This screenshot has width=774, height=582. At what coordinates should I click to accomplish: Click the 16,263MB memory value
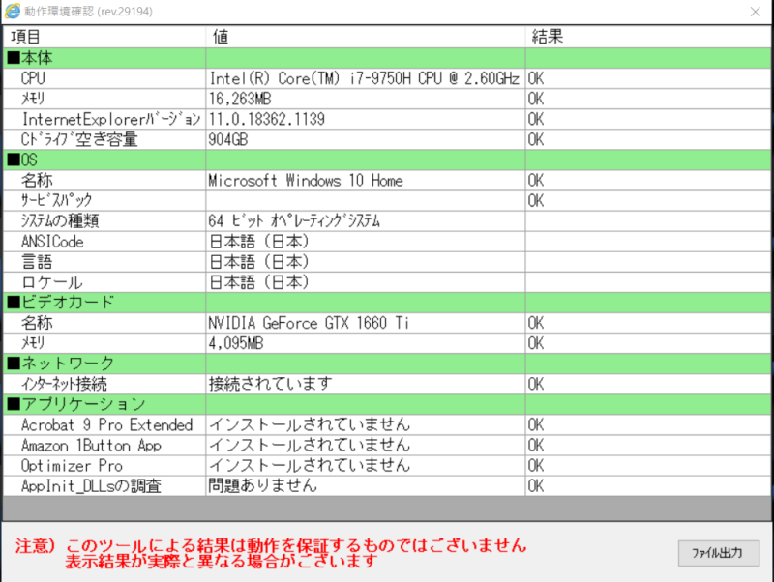[x=240, y=99]
